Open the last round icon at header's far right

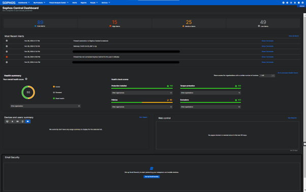click(x=302, y=3)
